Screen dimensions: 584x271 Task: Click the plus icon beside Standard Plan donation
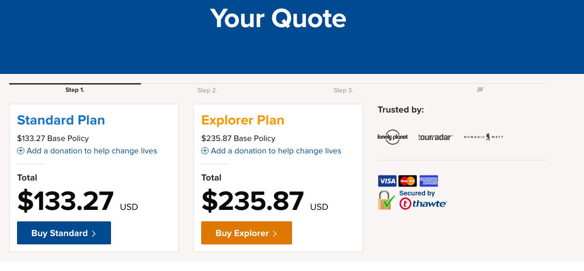pos(20,151)
